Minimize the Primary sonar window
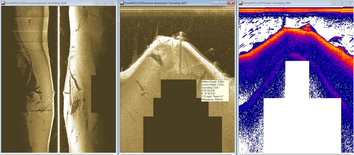354x155 pixels. pos(335,3)
